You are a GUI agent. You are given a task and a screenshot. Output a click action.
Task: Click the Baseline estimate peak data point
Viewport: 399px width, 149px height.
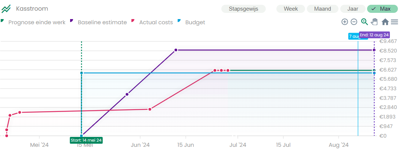176,50
